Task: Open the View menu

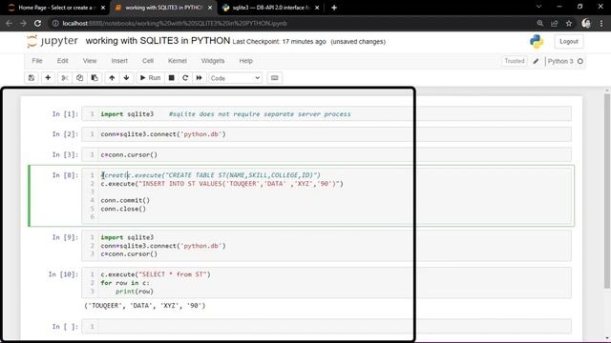Action: 89,61
